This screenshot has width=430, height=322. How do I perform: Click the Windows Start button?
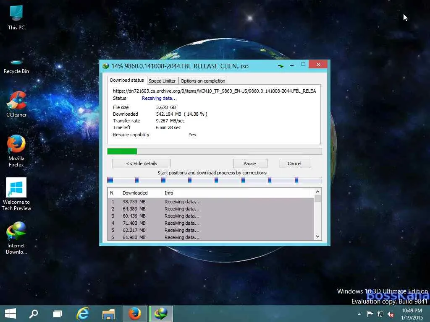pos(10,314)
